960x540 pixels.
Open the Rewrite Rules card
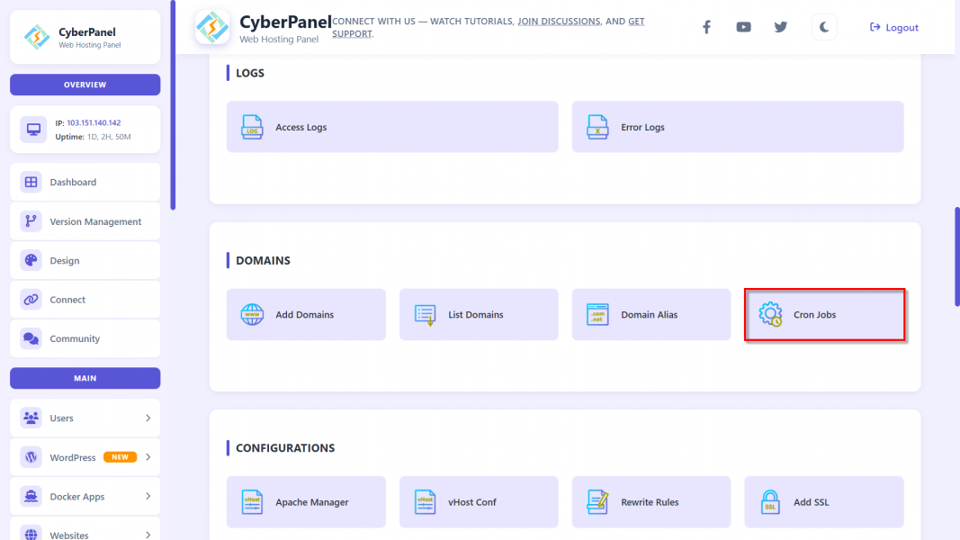[651, 502]
